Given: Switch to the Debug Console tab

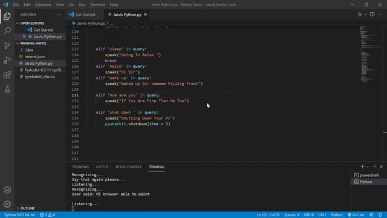Looking at the screenshot, I should point(129,167).
